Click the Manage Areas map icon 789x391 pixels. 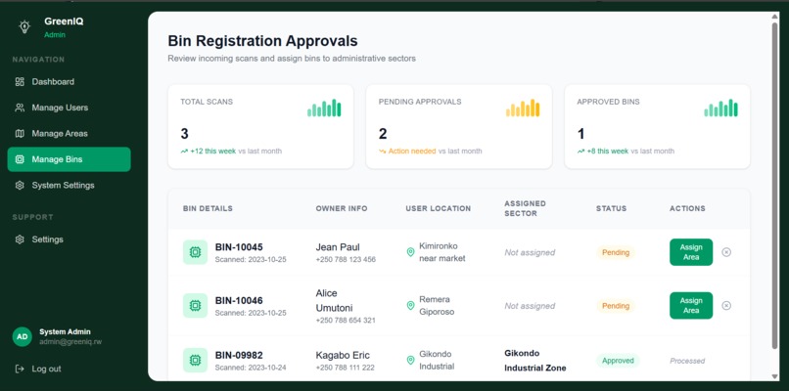(x=20, y=134)
